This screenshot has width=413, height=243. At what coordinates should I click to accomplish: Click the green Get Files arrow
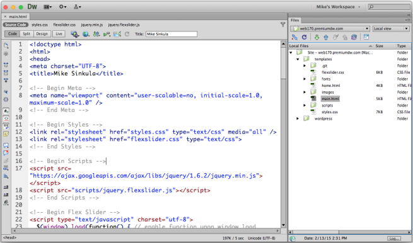click(x=317, y=37)
